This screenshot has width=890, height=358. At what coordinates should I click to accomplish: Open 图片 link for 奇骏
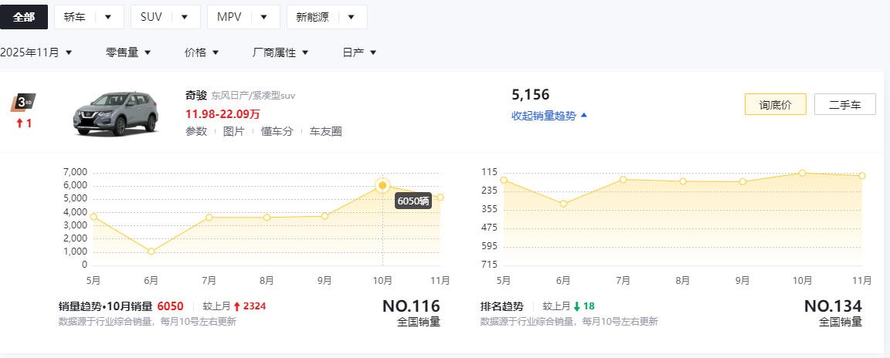pos(233,131)
